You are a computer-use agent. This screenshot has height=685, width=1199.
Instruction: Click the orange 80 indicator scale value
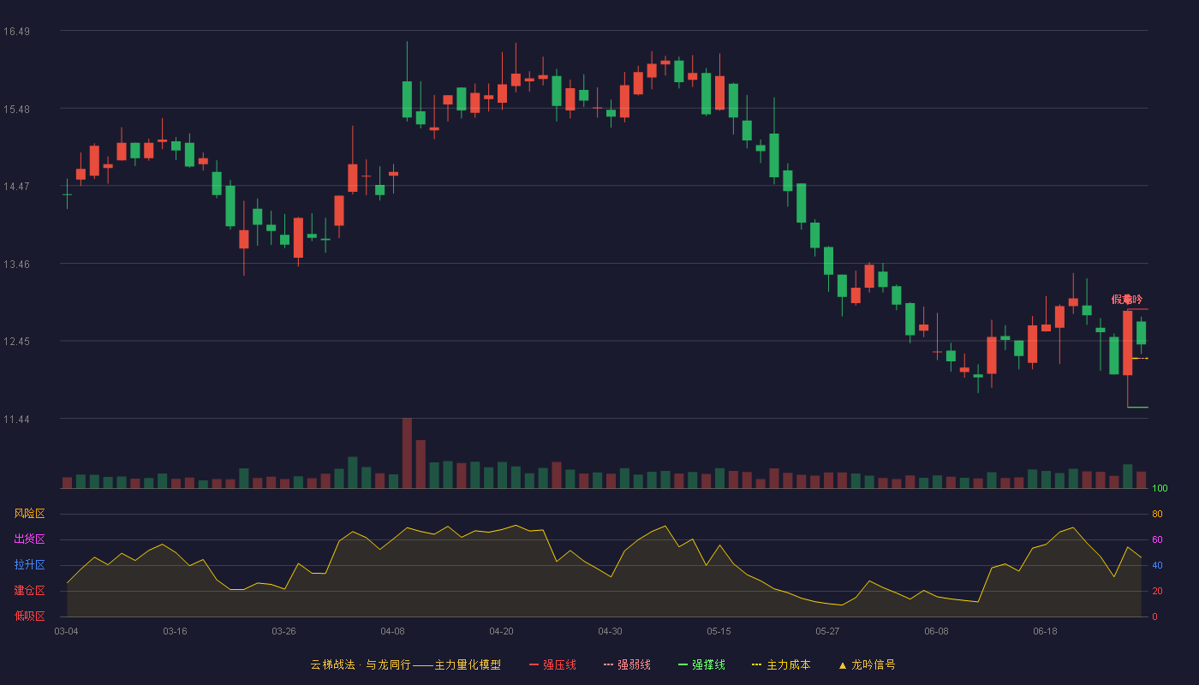(x=1157, y=514)
